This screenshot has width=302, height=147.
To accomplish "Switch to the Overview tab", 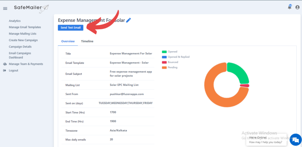I will (x=68, y=41).
